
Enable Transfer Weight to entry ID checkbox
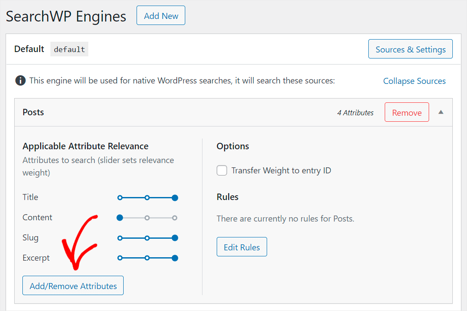click(222, 170)
